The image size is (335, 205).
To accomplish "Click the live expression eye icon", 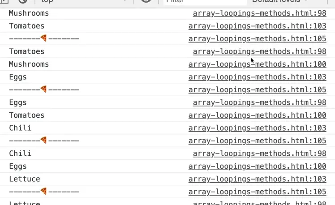I will pyautogui.click(x=146, y=1).
